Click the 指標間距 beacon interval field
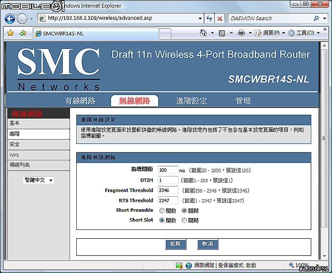 168,170
